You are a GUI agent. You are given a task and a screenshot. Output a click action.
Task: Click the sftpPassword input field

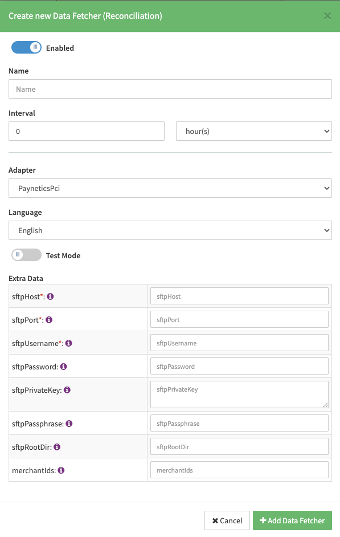click(239, 367)
